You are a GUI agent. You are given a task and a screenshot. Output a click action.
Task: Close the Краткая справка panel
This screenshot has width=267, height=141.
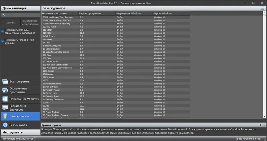click(264, 125)
